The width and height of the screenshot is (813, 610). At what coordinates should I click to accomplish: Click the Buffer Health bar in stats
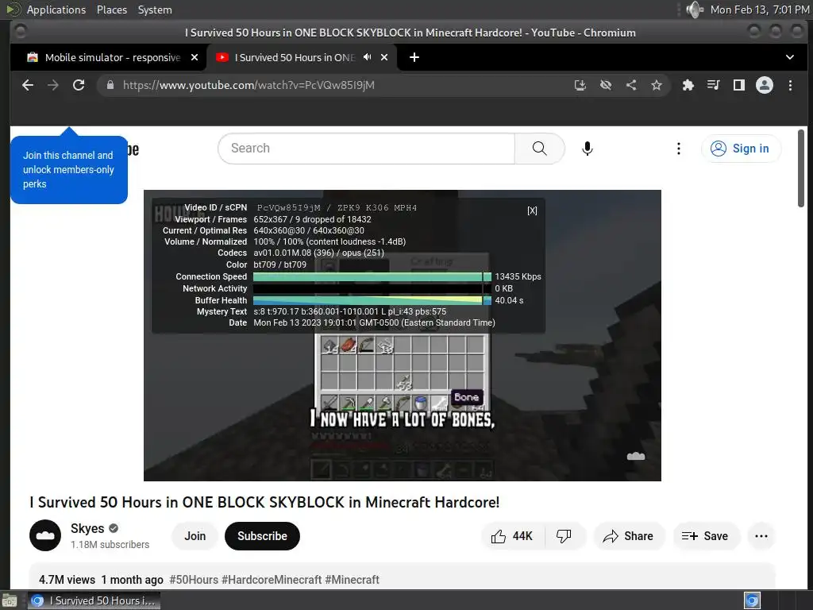tap(372, 300)
